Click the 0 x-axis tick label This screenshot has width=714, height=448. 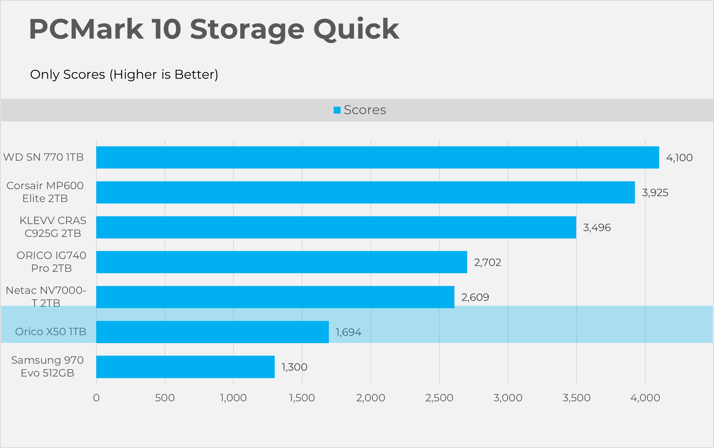tap(96, 398)
